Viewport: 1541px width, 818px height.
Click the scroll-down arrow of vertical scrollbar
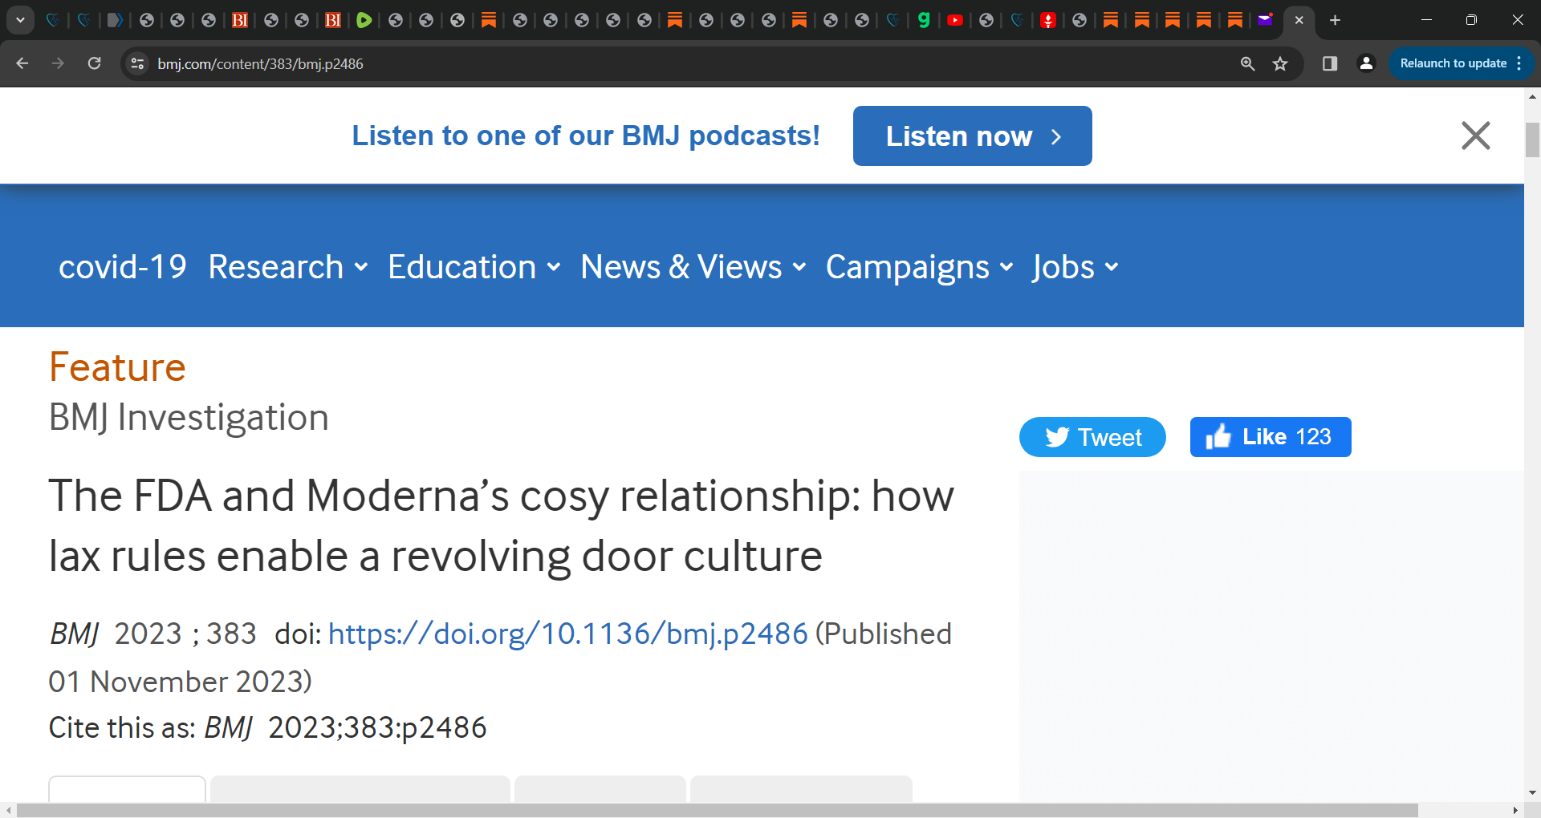1532,793
